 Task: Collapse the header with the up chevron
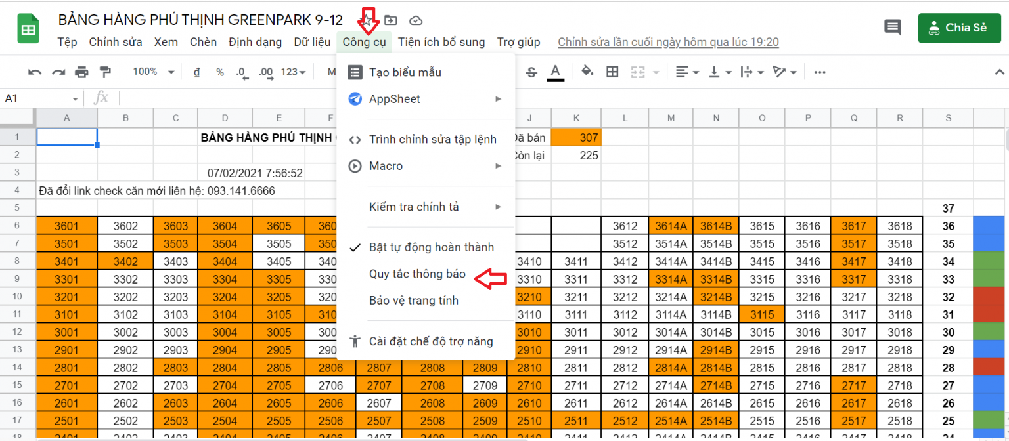click(x=999, y=72)
